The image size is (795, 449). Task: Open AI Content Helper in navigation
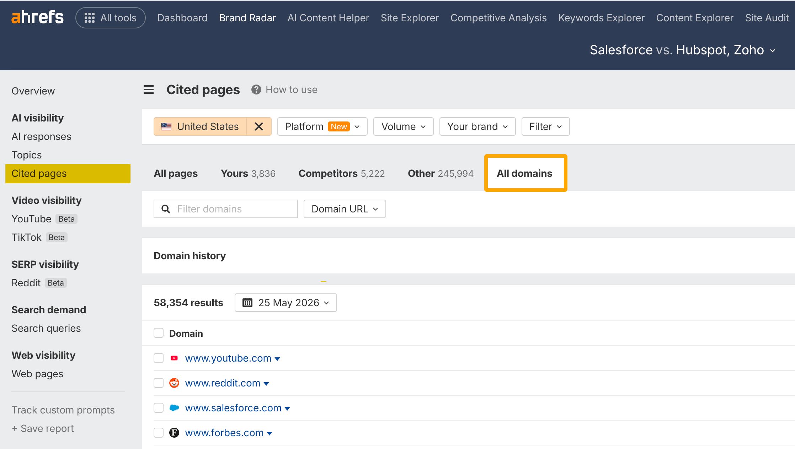tap(328, 18)
